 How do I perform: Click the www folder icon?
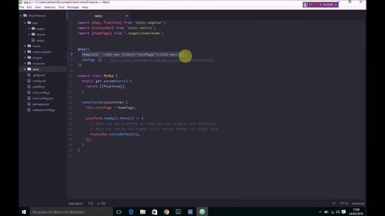29,70
